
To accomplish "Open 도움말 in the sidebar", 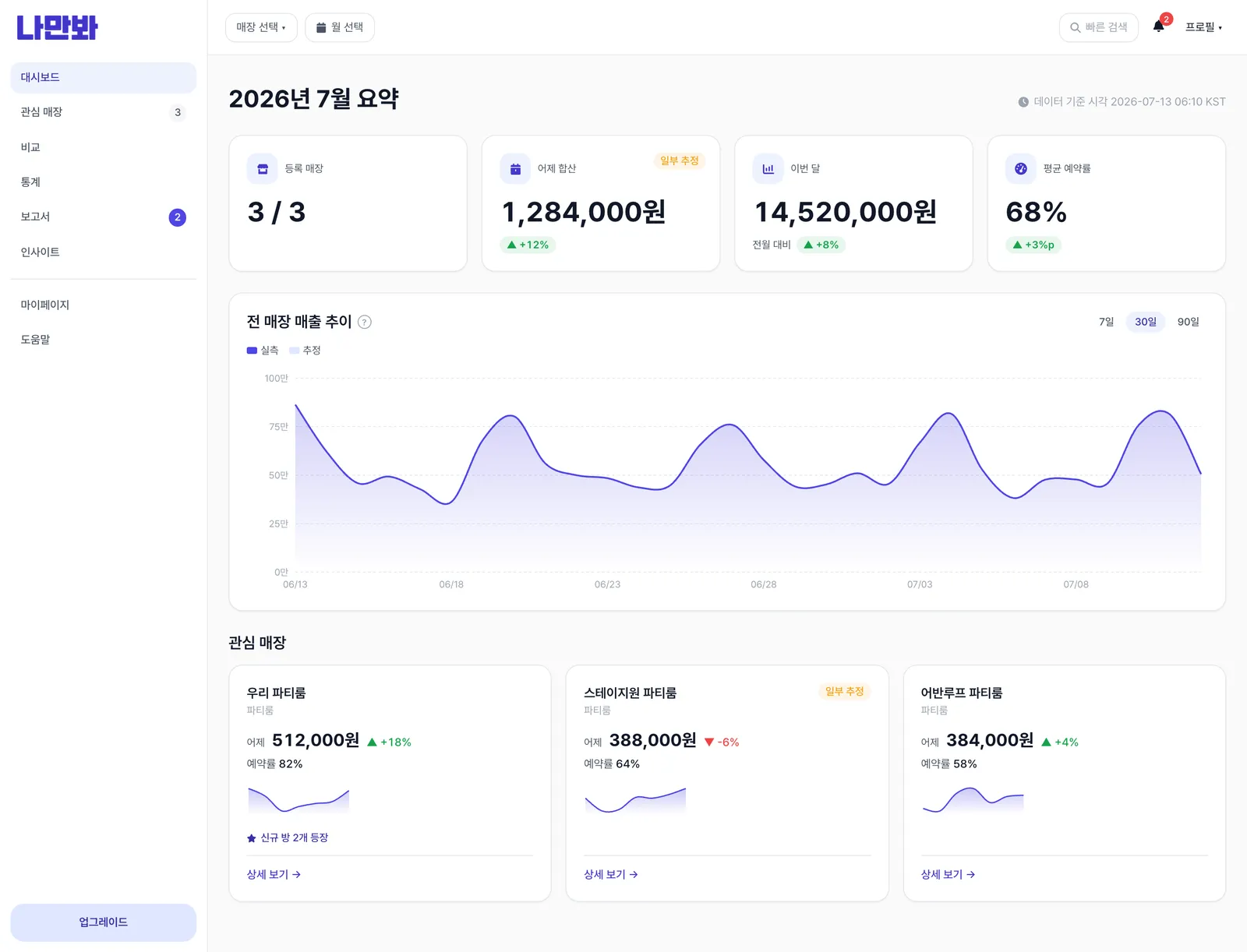I will (x=103, y=340).
